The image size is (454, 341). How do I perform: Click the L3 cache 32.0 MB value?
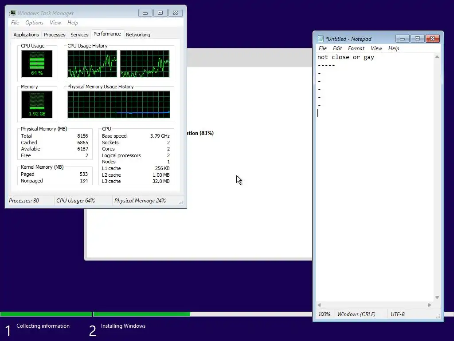[x=161, y=181]
